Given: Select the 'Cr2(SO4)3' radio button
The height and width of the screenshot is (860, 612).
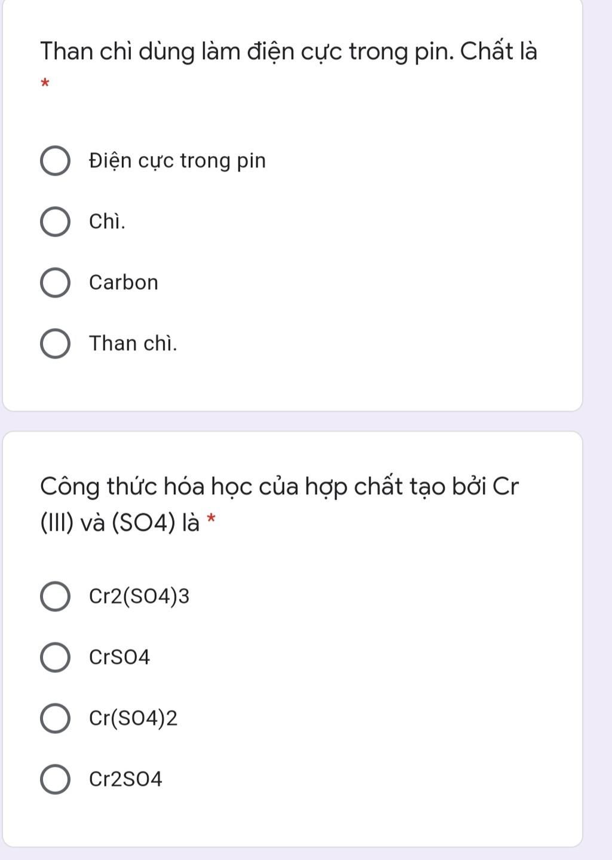Looking at the screenshot, I should pyautogui.click(x=55, y=597).
